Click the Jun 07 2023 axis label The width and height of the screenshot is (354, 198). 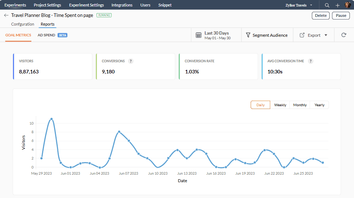(x=128, y=174)
